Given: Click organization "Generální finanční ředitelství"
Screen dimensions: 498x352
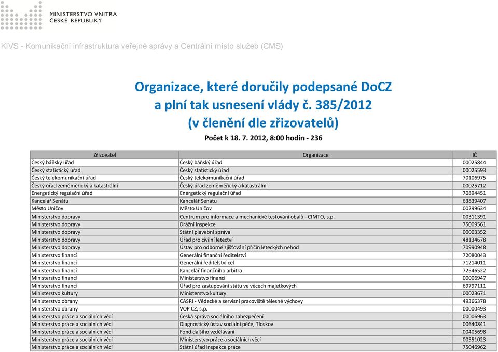Looking at the screenshot, I should point(213,255).
